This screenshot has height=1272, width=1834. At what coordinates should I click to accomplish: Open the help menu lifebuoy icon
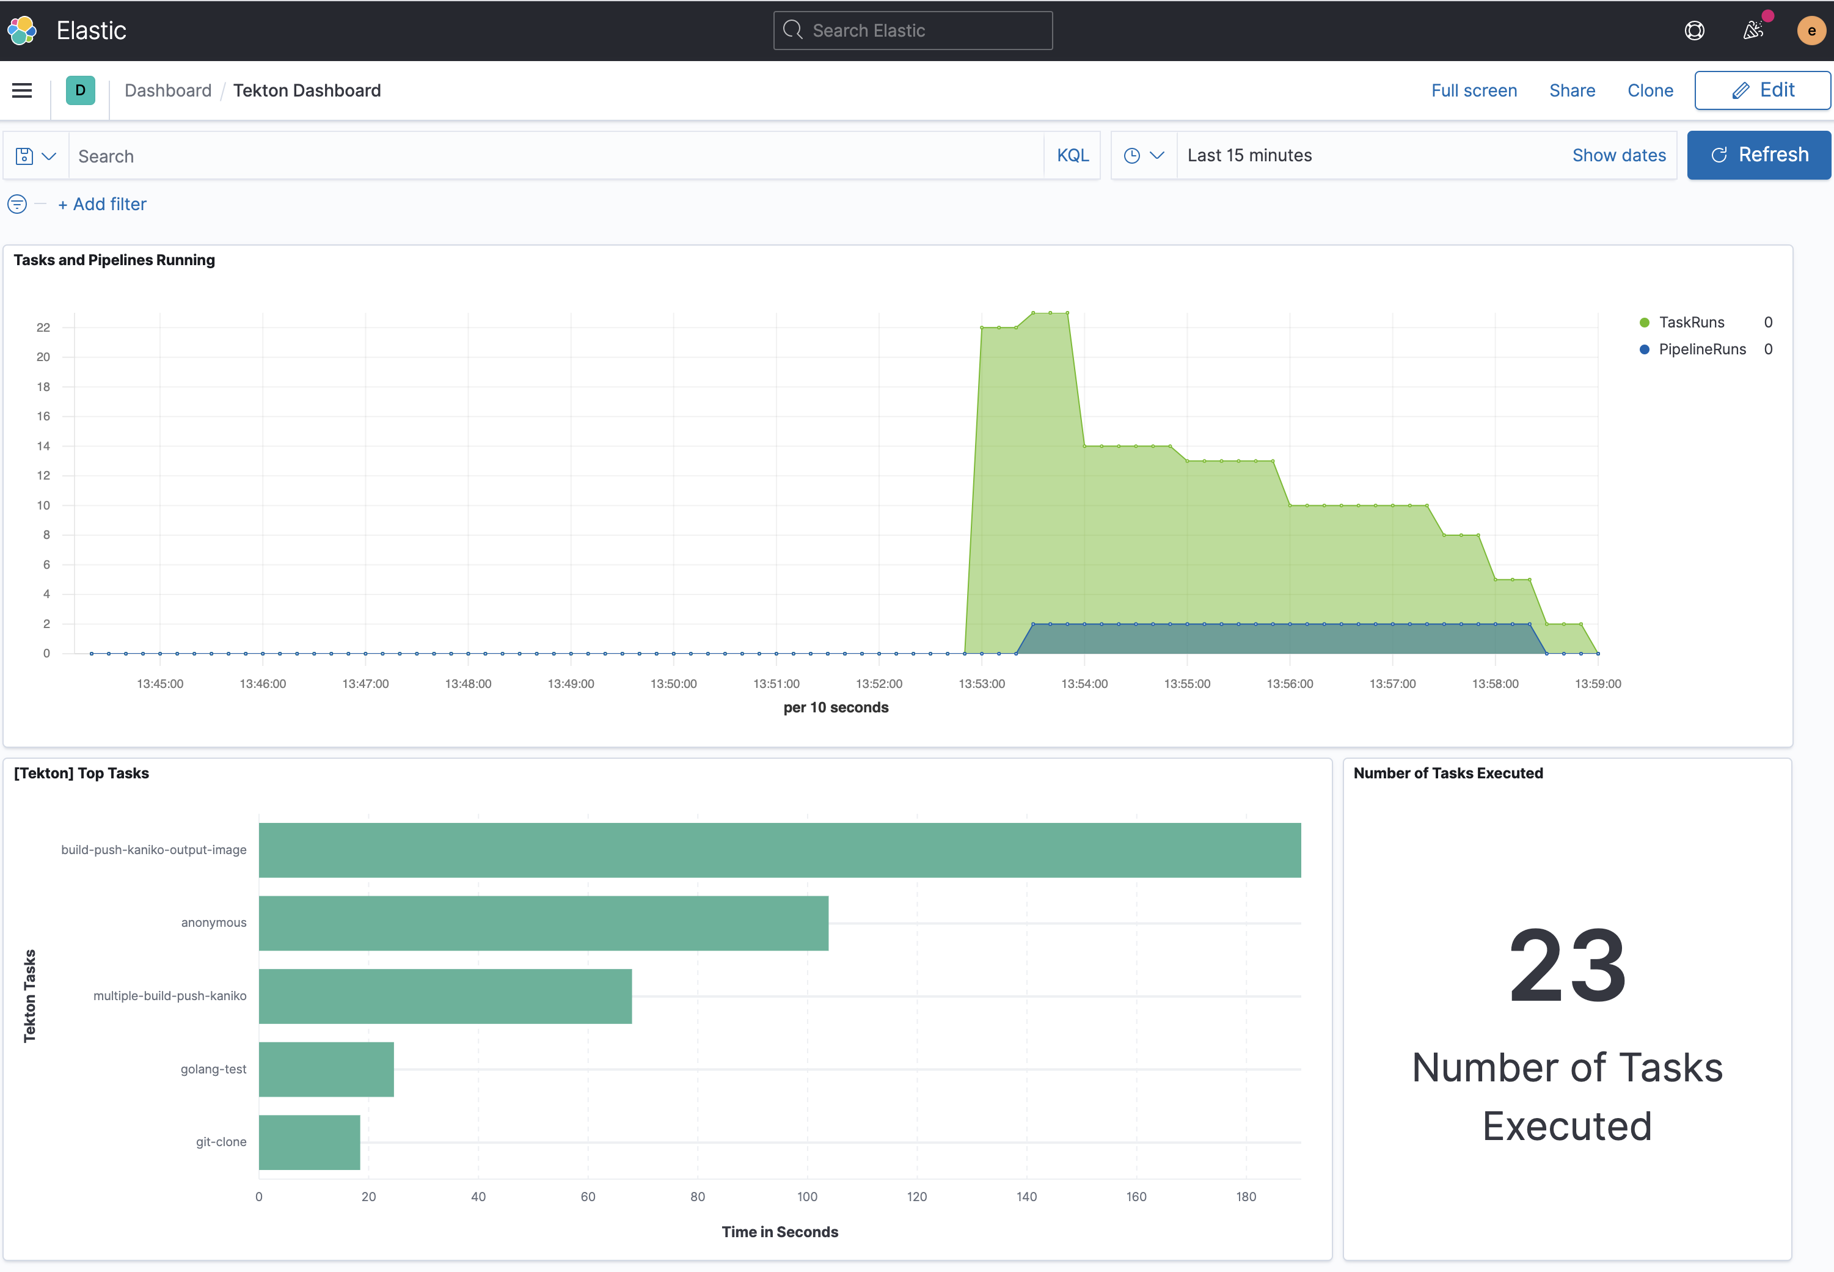(1695, 31)
